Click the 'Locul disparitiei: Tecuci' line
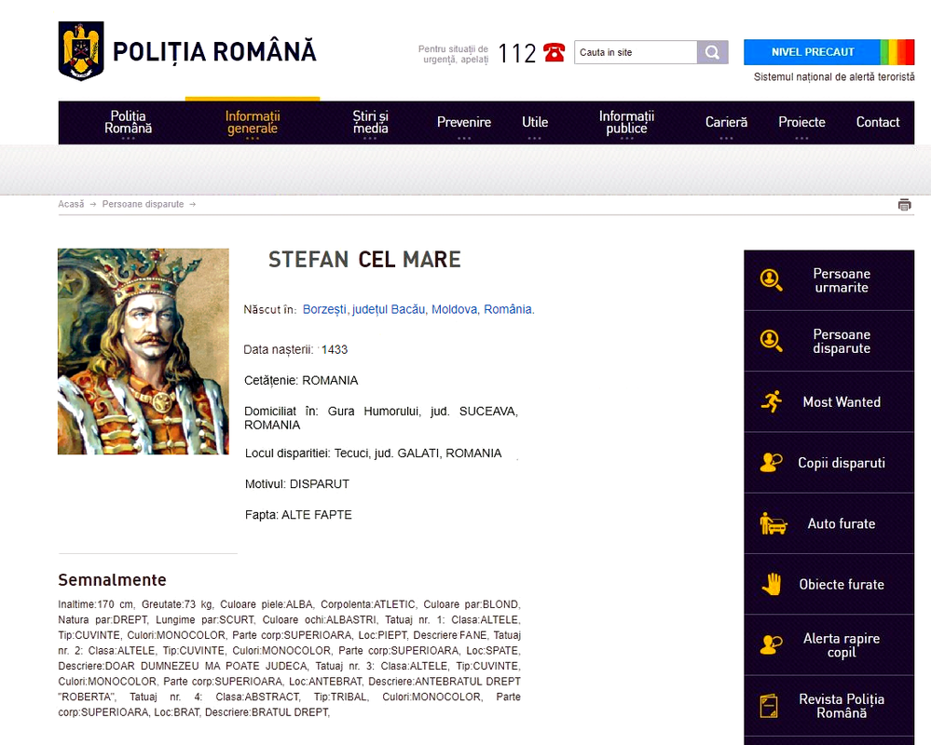The width and height of the screenshot is (931, 745). click(373, 454)
